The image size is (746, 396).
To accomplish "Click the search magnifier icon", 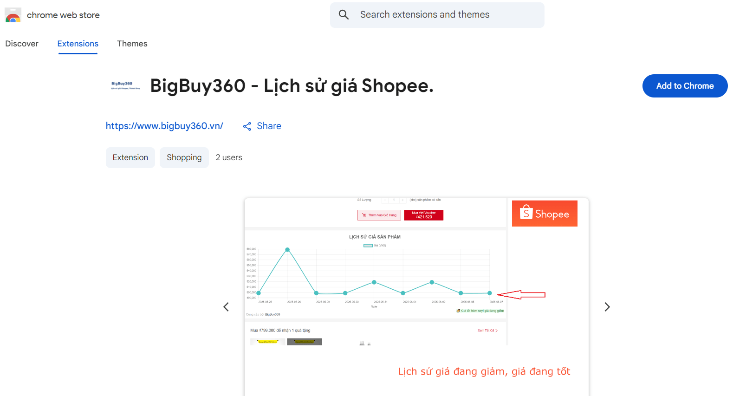I will click(344, 15).
